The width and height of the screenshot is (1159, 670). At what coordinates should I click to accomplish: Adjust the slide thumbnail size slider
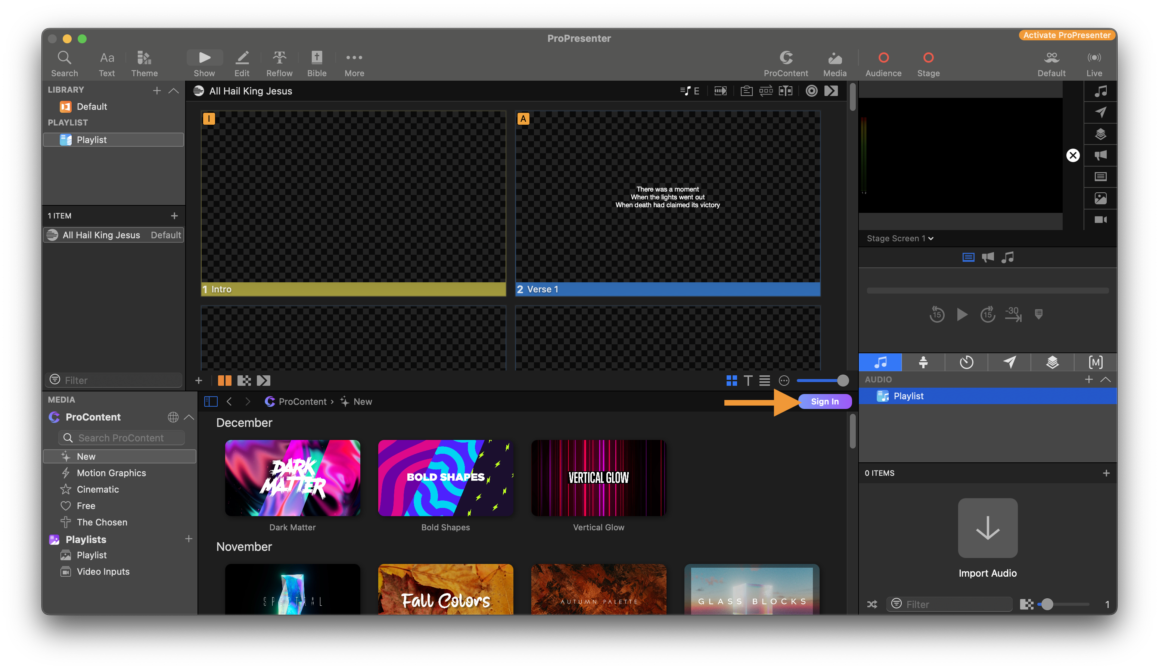[842, 380]
